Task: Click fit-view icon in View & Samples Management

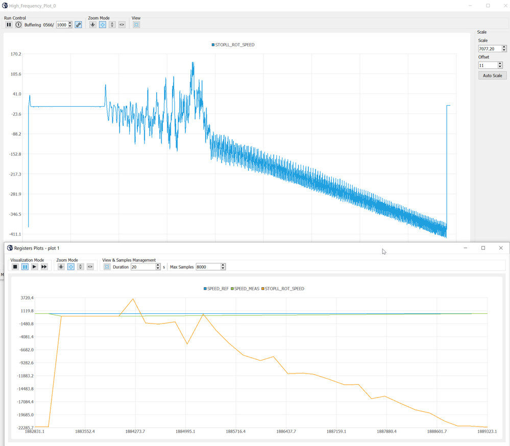Action: point(107,267)
